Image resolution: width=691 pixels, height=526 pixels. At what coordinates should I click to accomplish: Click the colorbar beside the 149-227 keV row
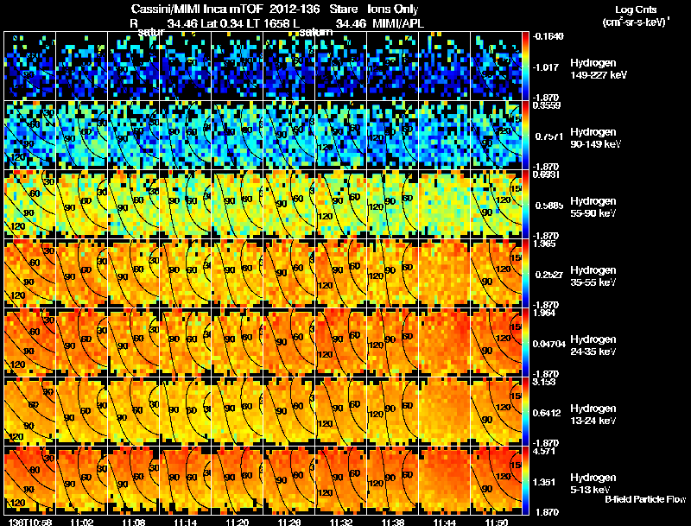(525, 67)
